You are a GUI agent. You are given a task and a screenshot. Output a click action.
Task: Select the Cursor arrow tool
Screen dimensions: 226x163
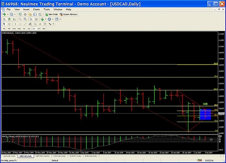pos(4,24)
